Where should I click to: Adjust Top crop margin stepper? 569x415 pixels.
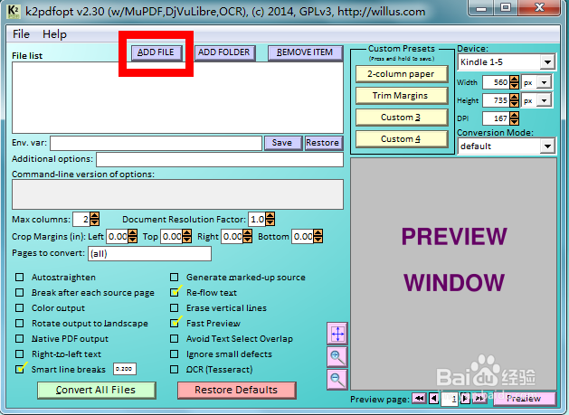187,237
